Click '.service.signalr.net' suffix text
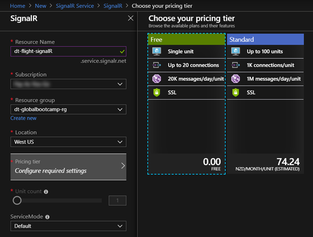The image size is (313, 237). (x=103, y=61)
